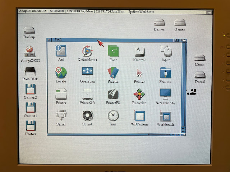Click the Prefs window depth gadget

[184, 40]
